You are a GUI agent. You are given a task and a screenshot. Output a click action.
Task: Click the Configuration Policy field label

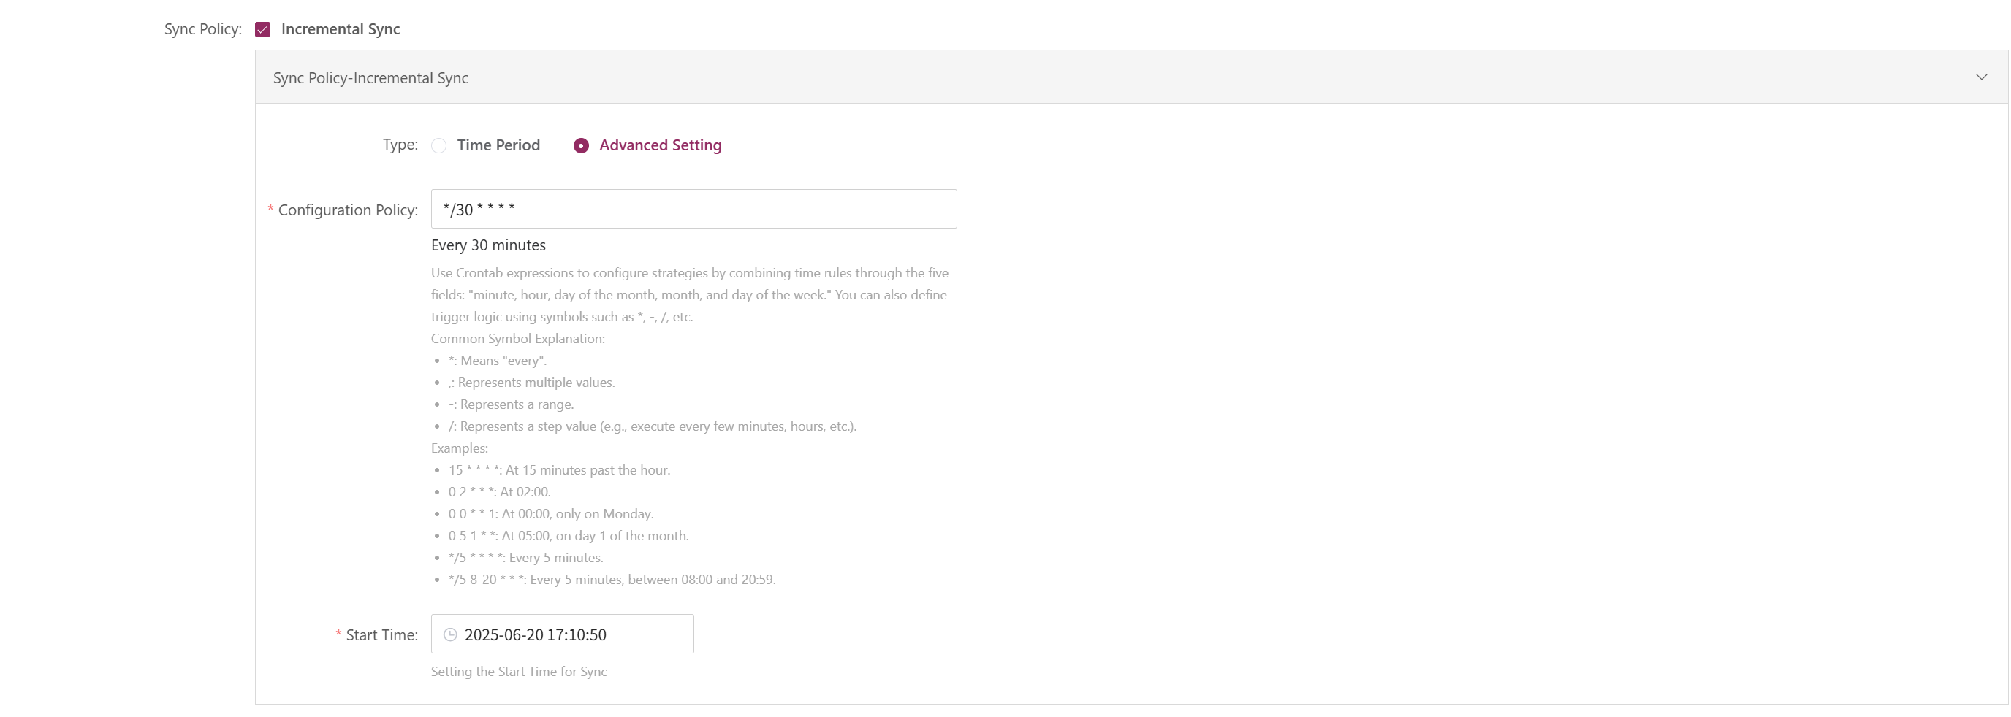347,210
